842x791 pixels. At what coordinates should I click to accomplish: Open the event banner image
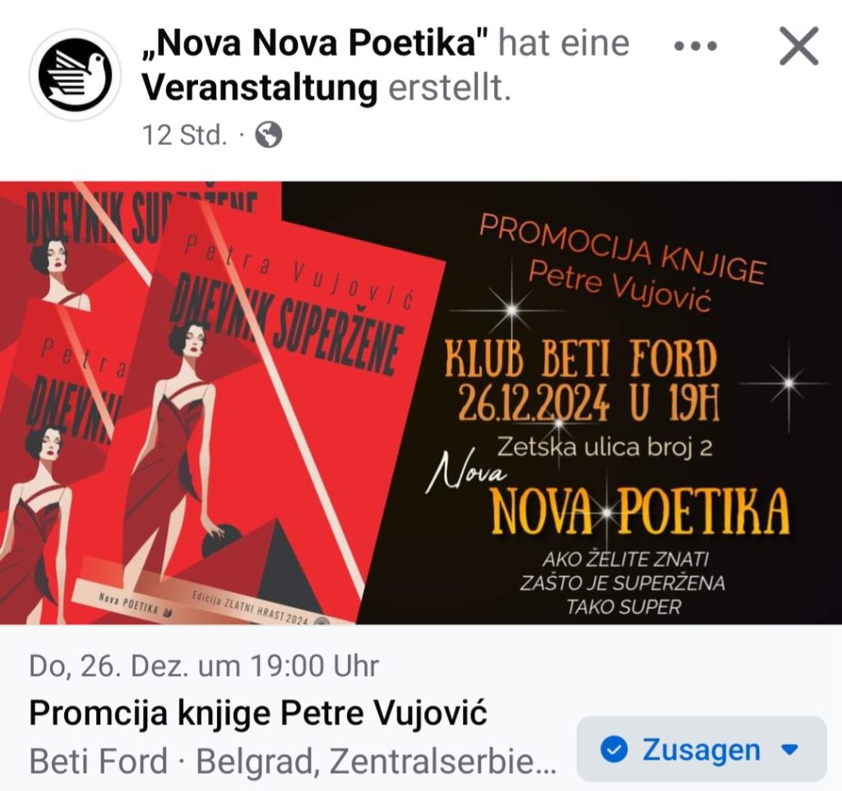pyautogui.click(x=421, y=403)
